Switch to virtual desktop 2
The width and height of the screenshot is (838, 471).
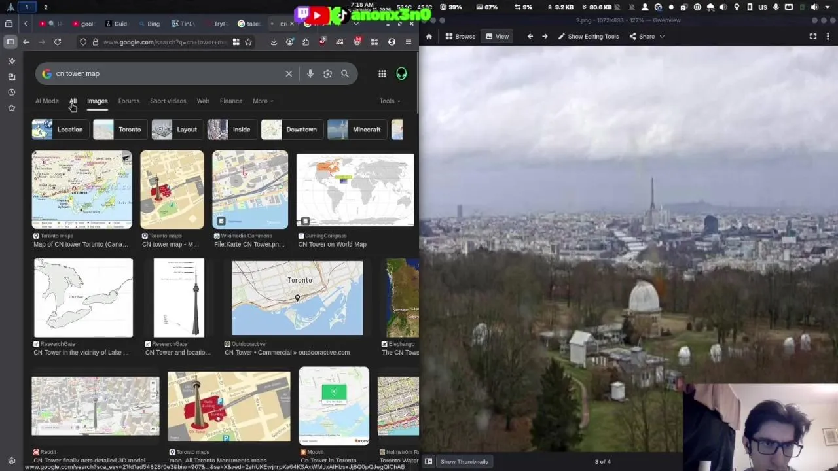tap(45, 7)
